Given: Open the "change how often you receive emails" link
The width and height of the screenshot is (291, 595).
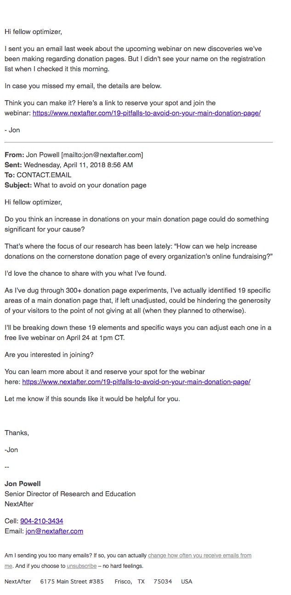Looking at the screenshot, I should click(200, 555).
